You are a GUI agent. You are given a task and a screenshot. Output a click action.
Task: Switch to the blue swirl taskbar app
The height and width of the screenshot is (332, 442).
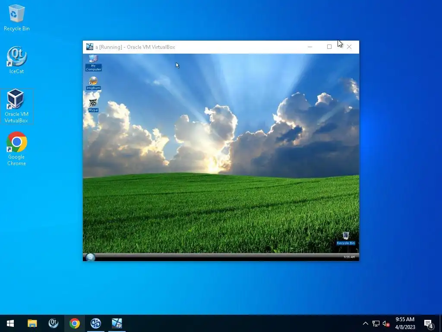point(95,323)
